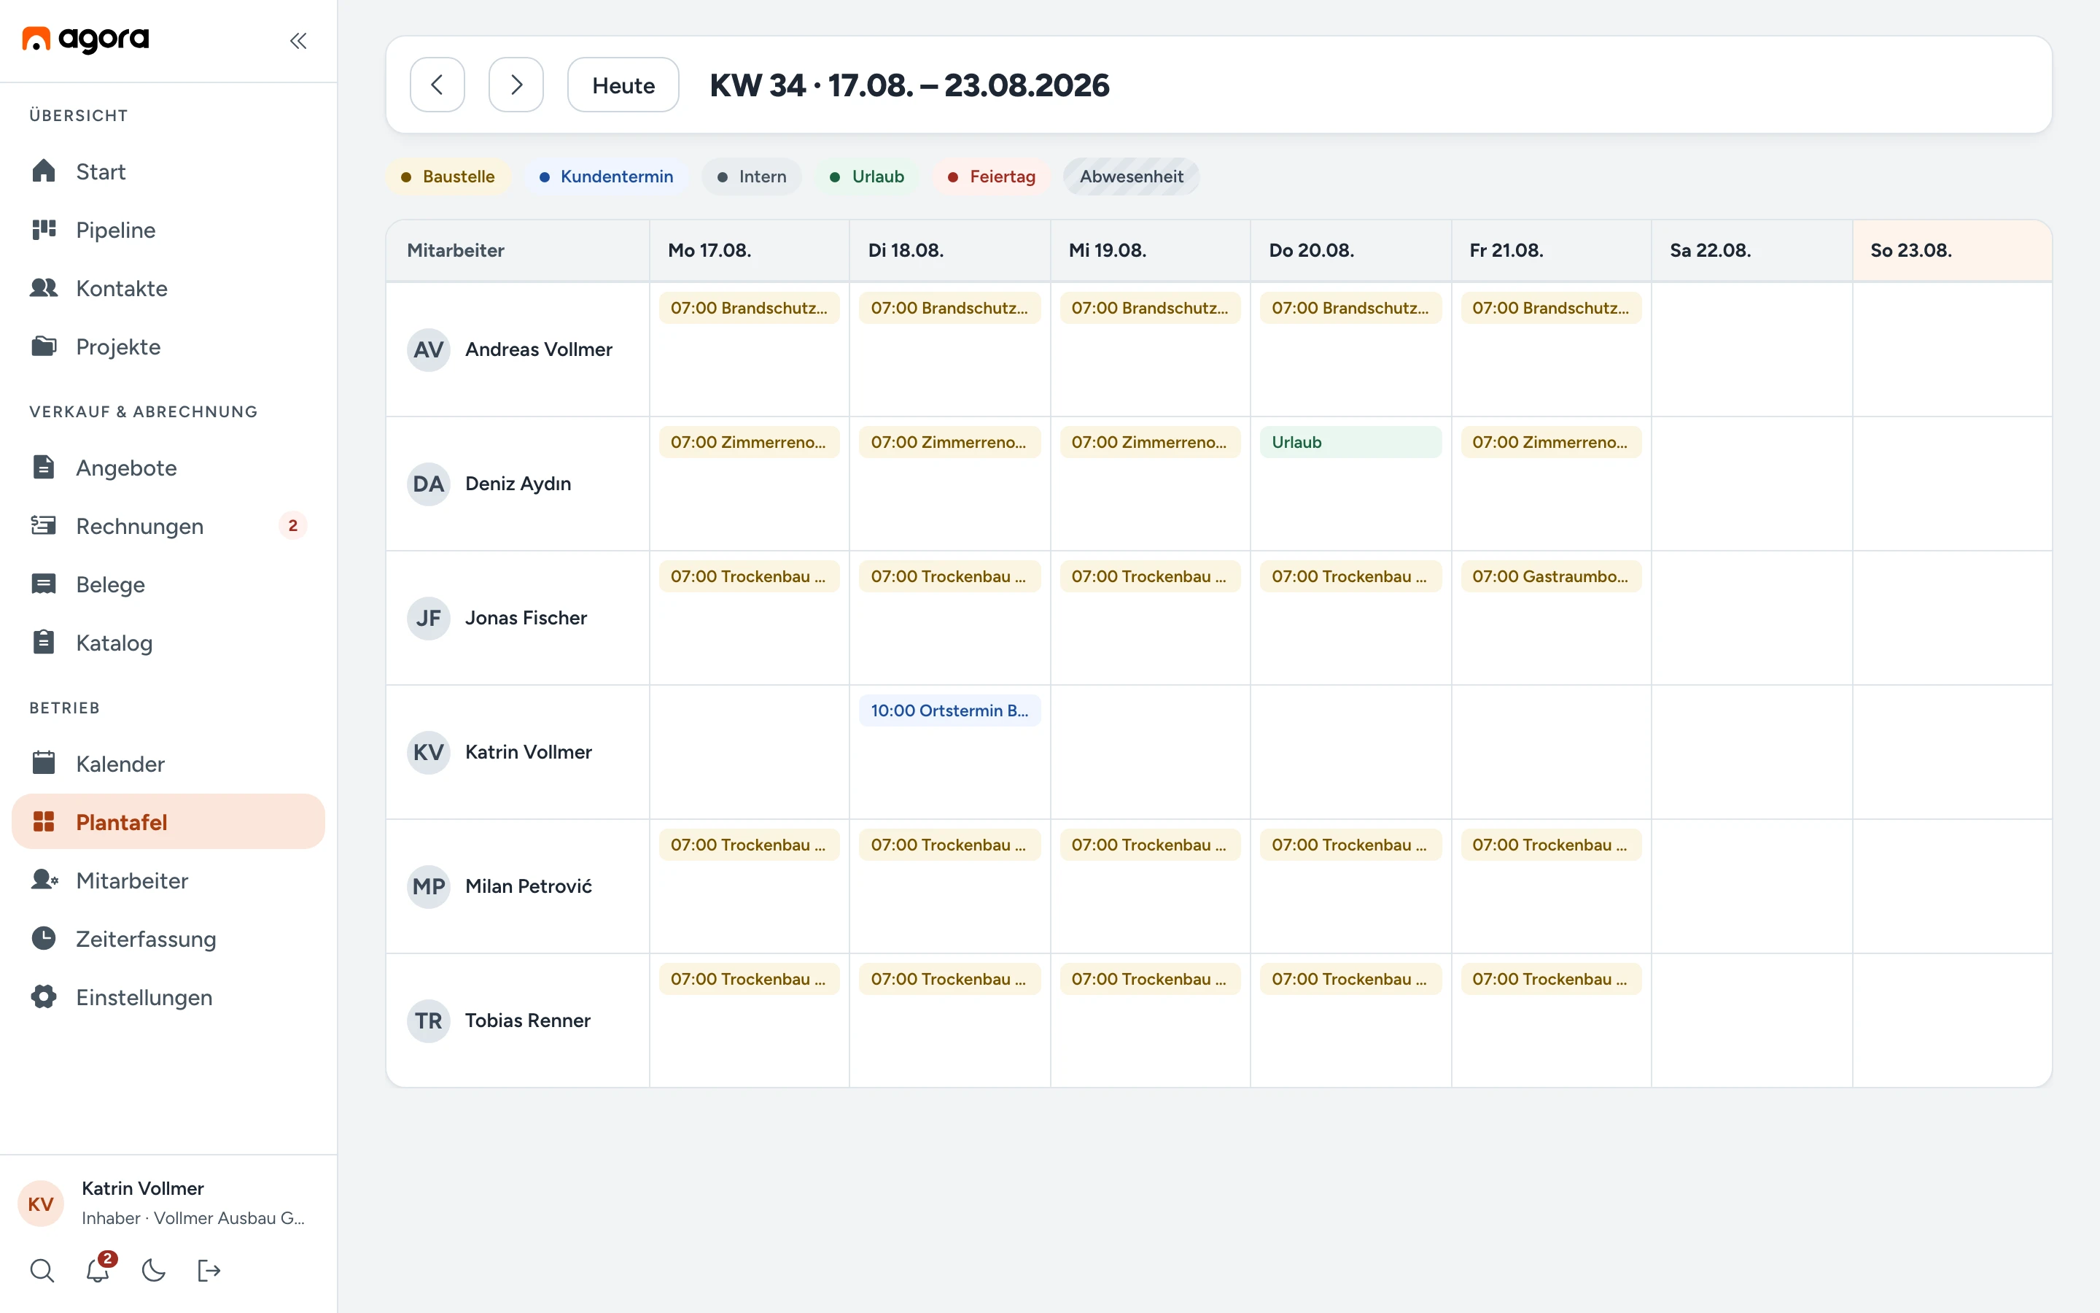Click the Mitarbeiter column header

517,250
